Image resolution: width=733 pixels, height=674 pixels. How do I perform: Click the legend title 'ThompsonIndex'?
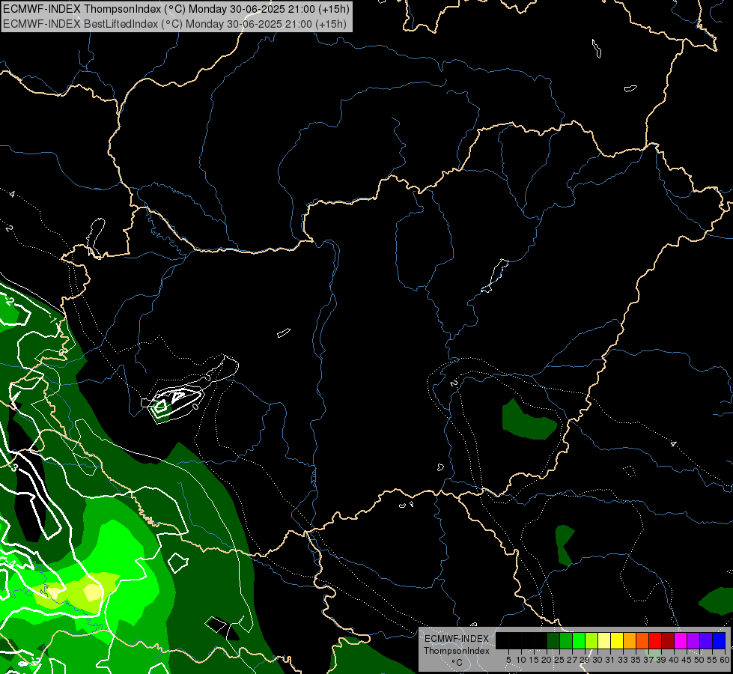tap(457, 651)
